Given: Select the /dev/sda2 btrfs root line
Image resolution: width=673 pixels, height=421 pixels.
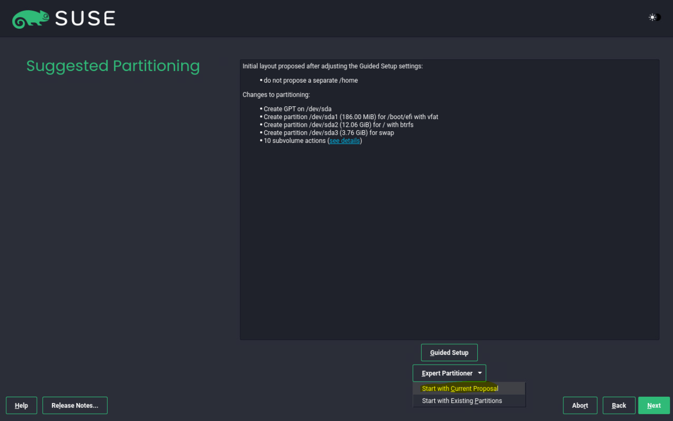Looking at the screenshot, I should (338, 125).
